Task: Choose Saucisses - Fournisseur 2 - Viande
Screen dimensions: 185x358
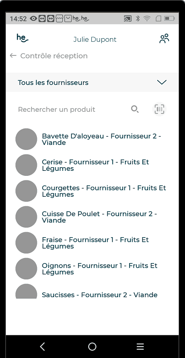Action: click(100, 295)
